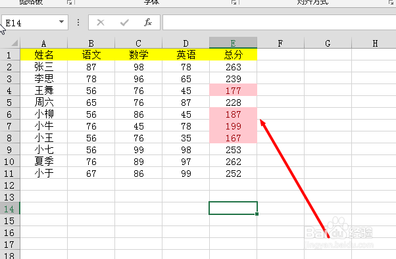
Task: Select the cell with name 夏季
Action: tap(44, 162)
